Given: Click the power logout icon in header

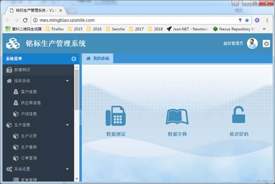Looking at the screenshot, I should point(266,44).
